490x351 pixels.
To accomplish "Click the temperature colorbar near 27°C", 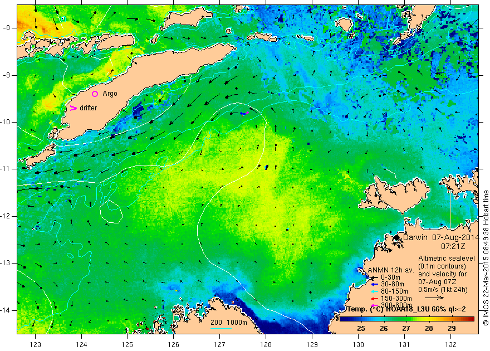I will pyautogui.click(x=406, y=319).
